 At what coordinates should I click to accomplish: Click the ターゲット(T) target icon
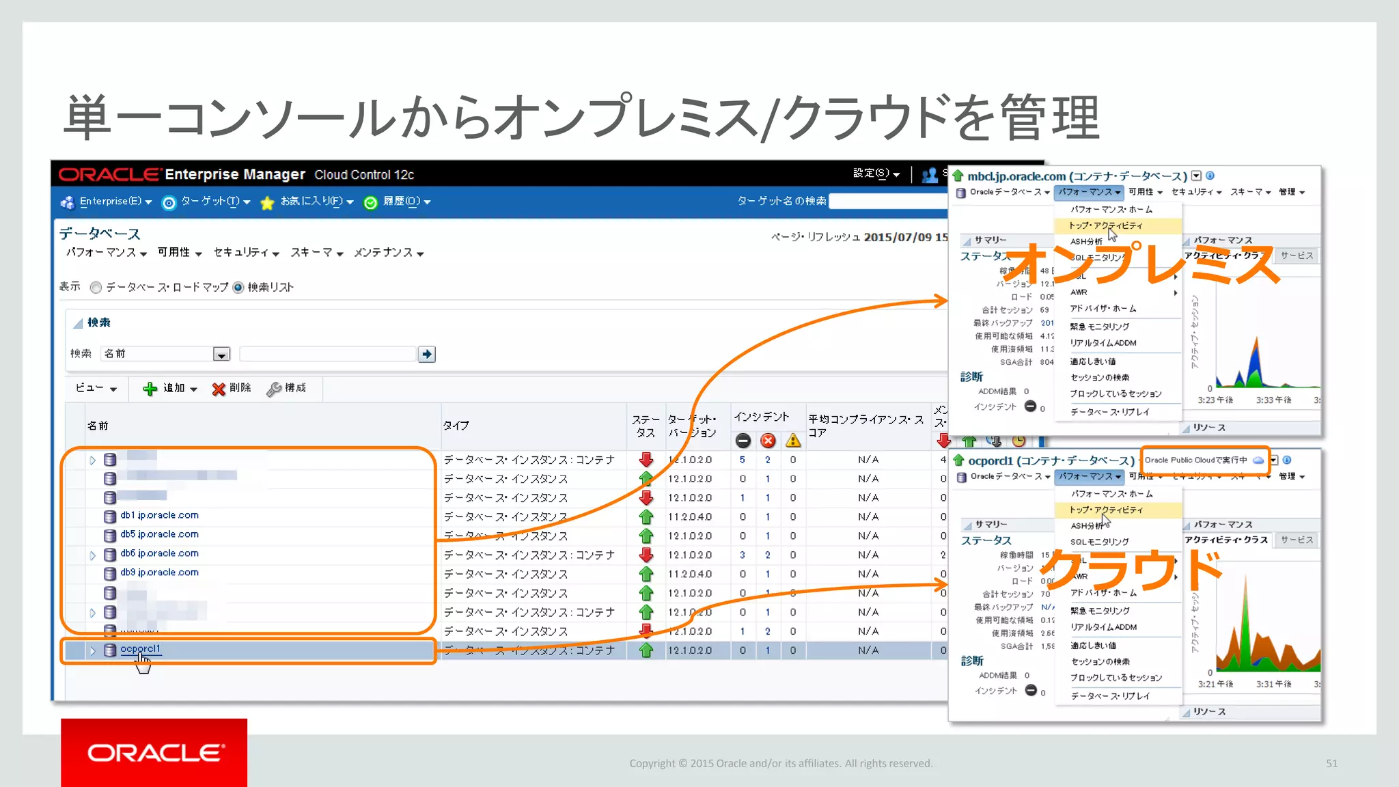coord(169,202)
